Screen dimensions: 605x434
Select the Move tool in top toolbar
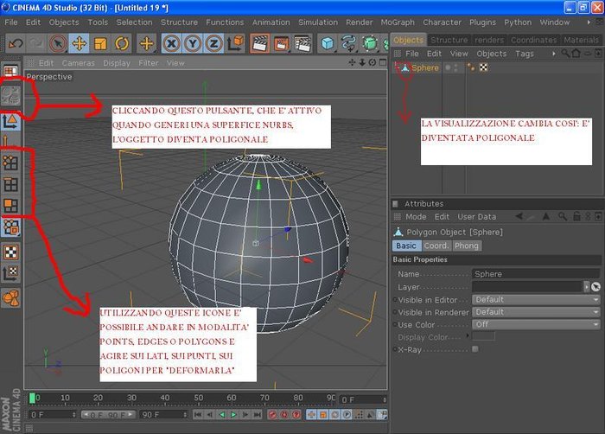tap(80, 43)
